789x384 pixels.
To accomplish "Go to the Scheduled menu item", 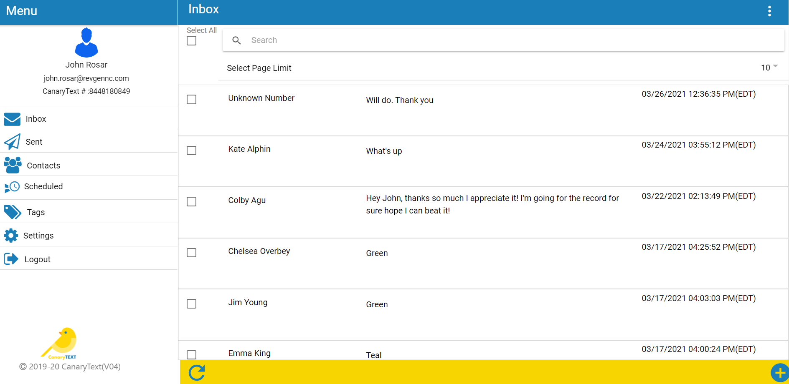I will (43, 187).
